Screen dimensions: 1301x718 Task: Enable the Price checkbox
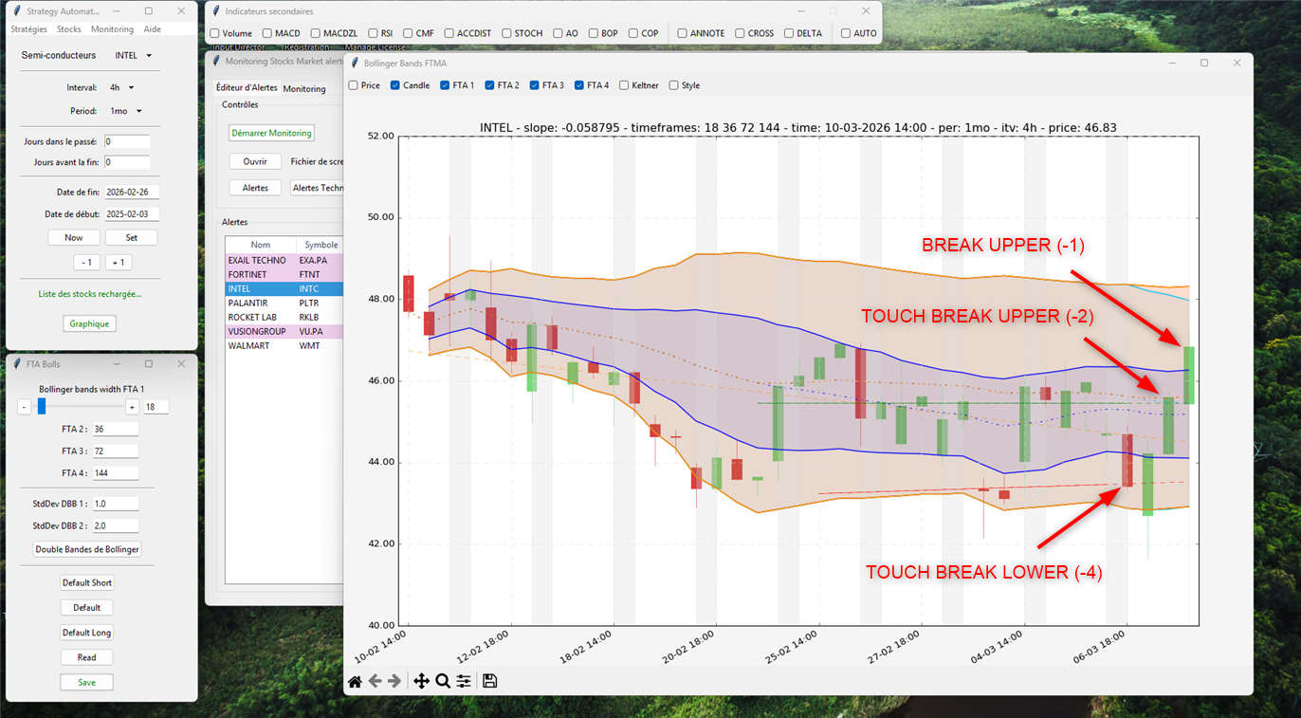pos(354,85)
